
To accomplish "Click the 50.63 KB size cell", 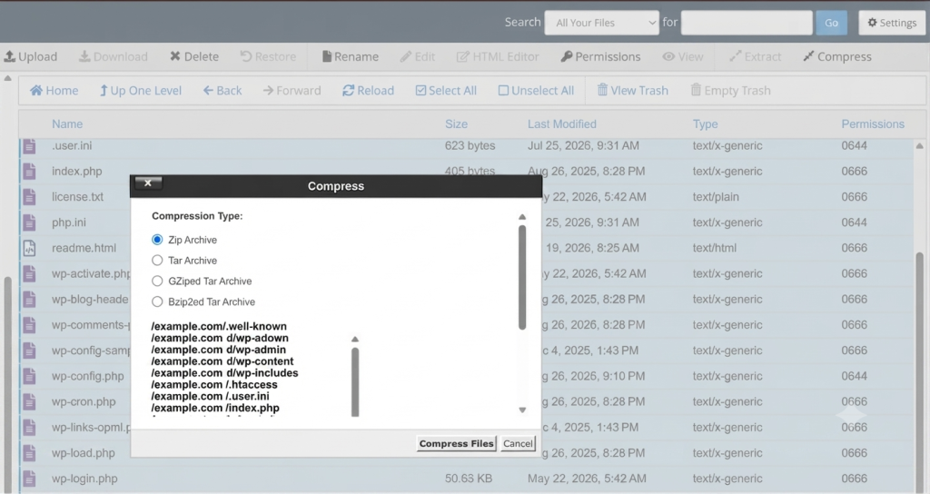I will pyautogui.click(x=469, y=479).
